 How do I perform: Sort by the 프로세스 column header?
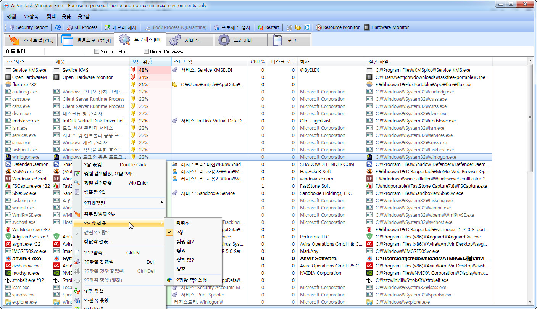(x=29, y=61)
